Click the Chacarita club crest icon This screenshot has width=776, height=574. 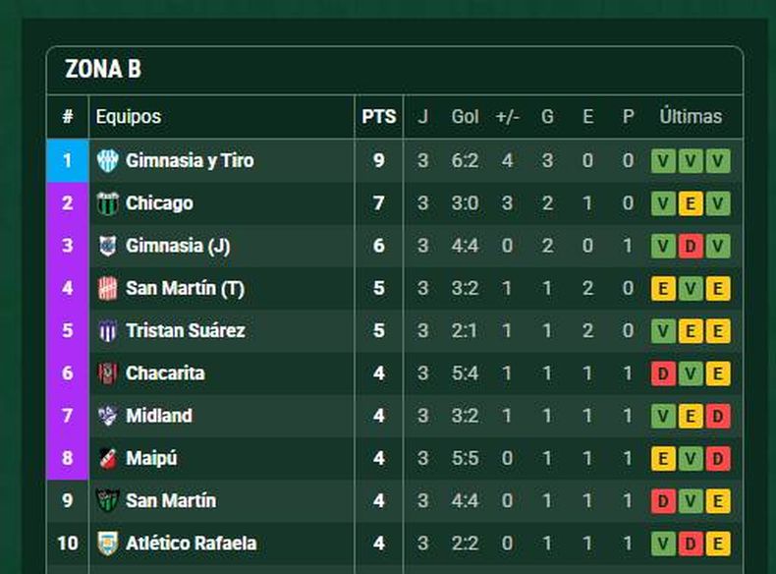tap(107, 373)
